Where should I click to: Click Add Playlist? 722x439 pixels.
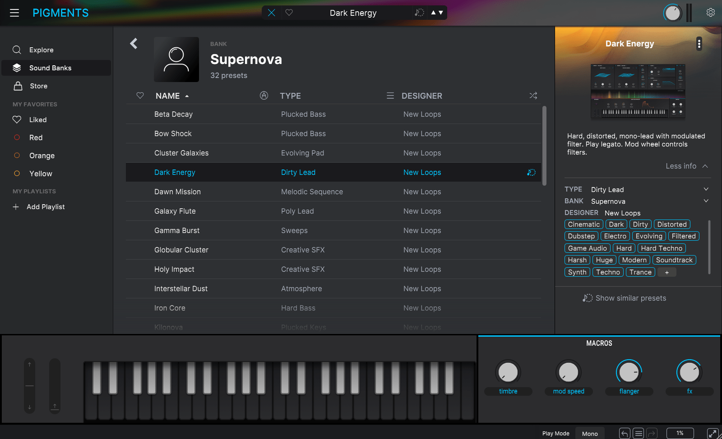(x=45, y=207)
